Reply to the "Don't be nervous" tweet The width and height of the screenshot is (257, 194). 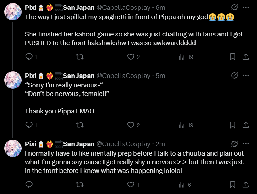point(30,125)
